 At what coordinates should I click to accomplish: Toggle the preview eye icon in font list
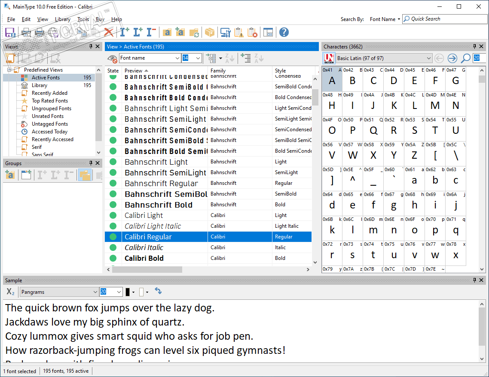[x=112, y=58]
